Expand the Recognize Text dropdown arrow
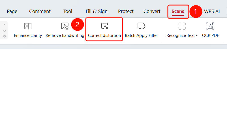 (x=197, y=35)
